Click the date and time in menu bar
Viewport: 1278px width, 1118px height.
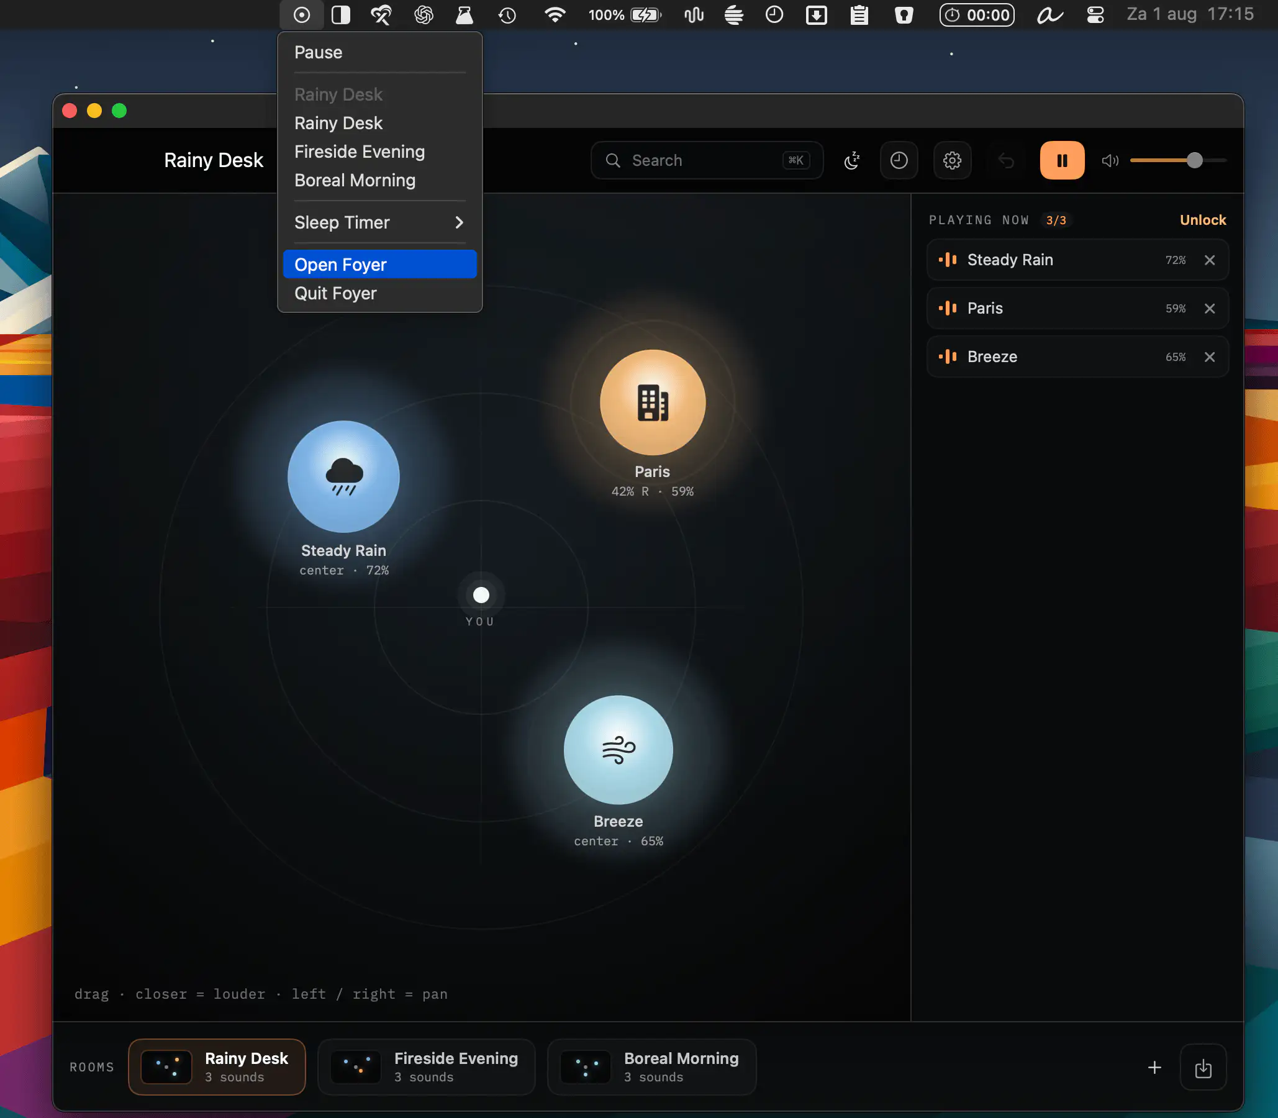tap(1189, 14)
